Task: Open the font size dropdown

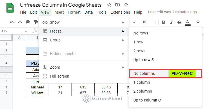Action: click(x=155, y=22)
